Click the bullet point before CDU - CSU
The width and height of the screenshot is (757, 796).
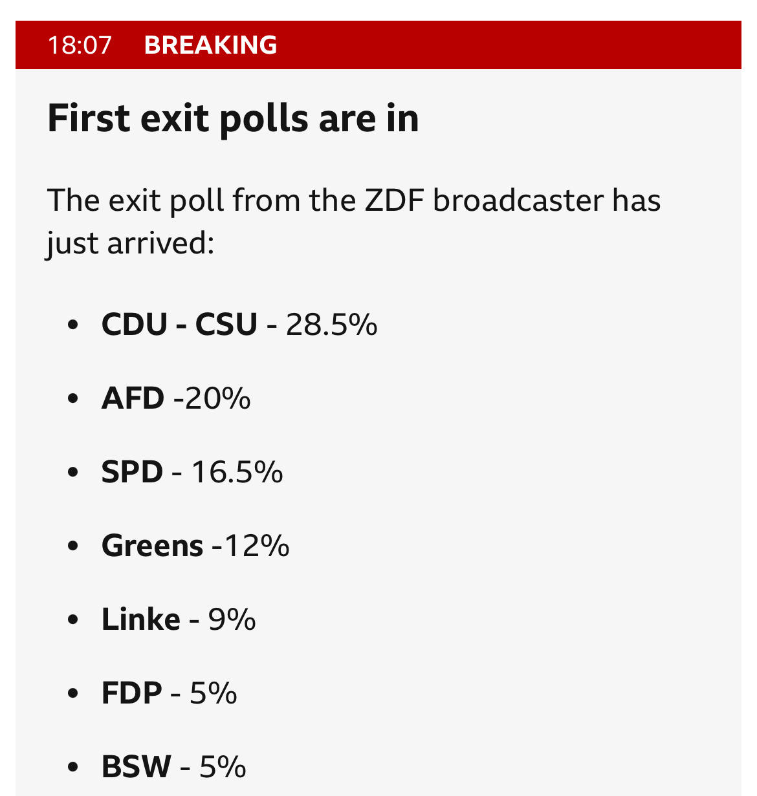point(72,324)
